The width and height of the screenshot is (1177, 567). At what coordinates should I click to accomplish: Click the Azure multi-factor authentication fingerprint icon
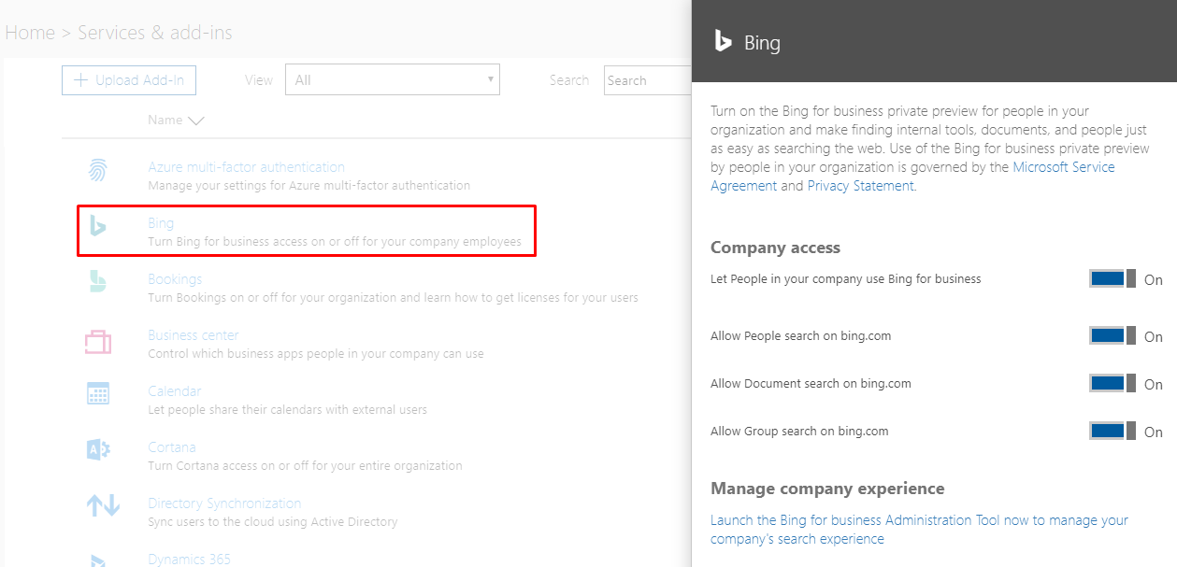point(97,170)
